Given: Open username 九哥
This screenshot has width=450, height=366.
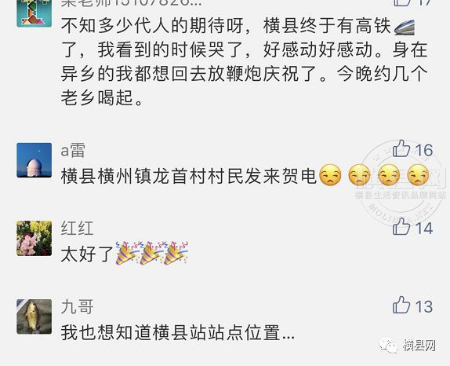Looking at the screenshot, I should (77, 307).
